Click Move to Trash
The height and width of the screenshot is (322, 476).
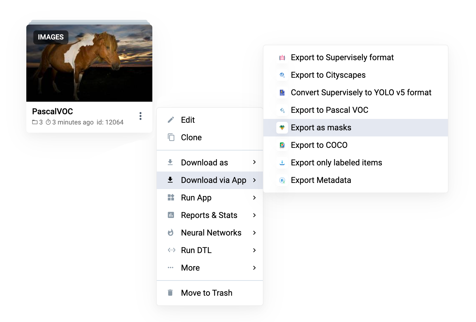pos(206,292)
